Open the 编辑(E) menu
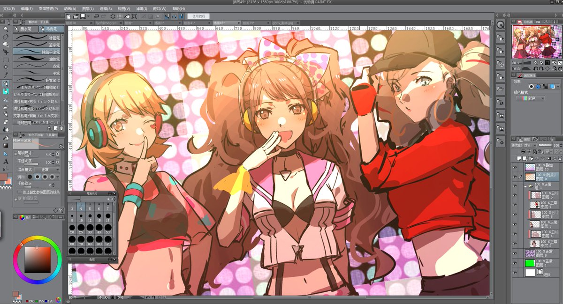The width and height of the screenshot is (563, 304). (x=27, y=8)
